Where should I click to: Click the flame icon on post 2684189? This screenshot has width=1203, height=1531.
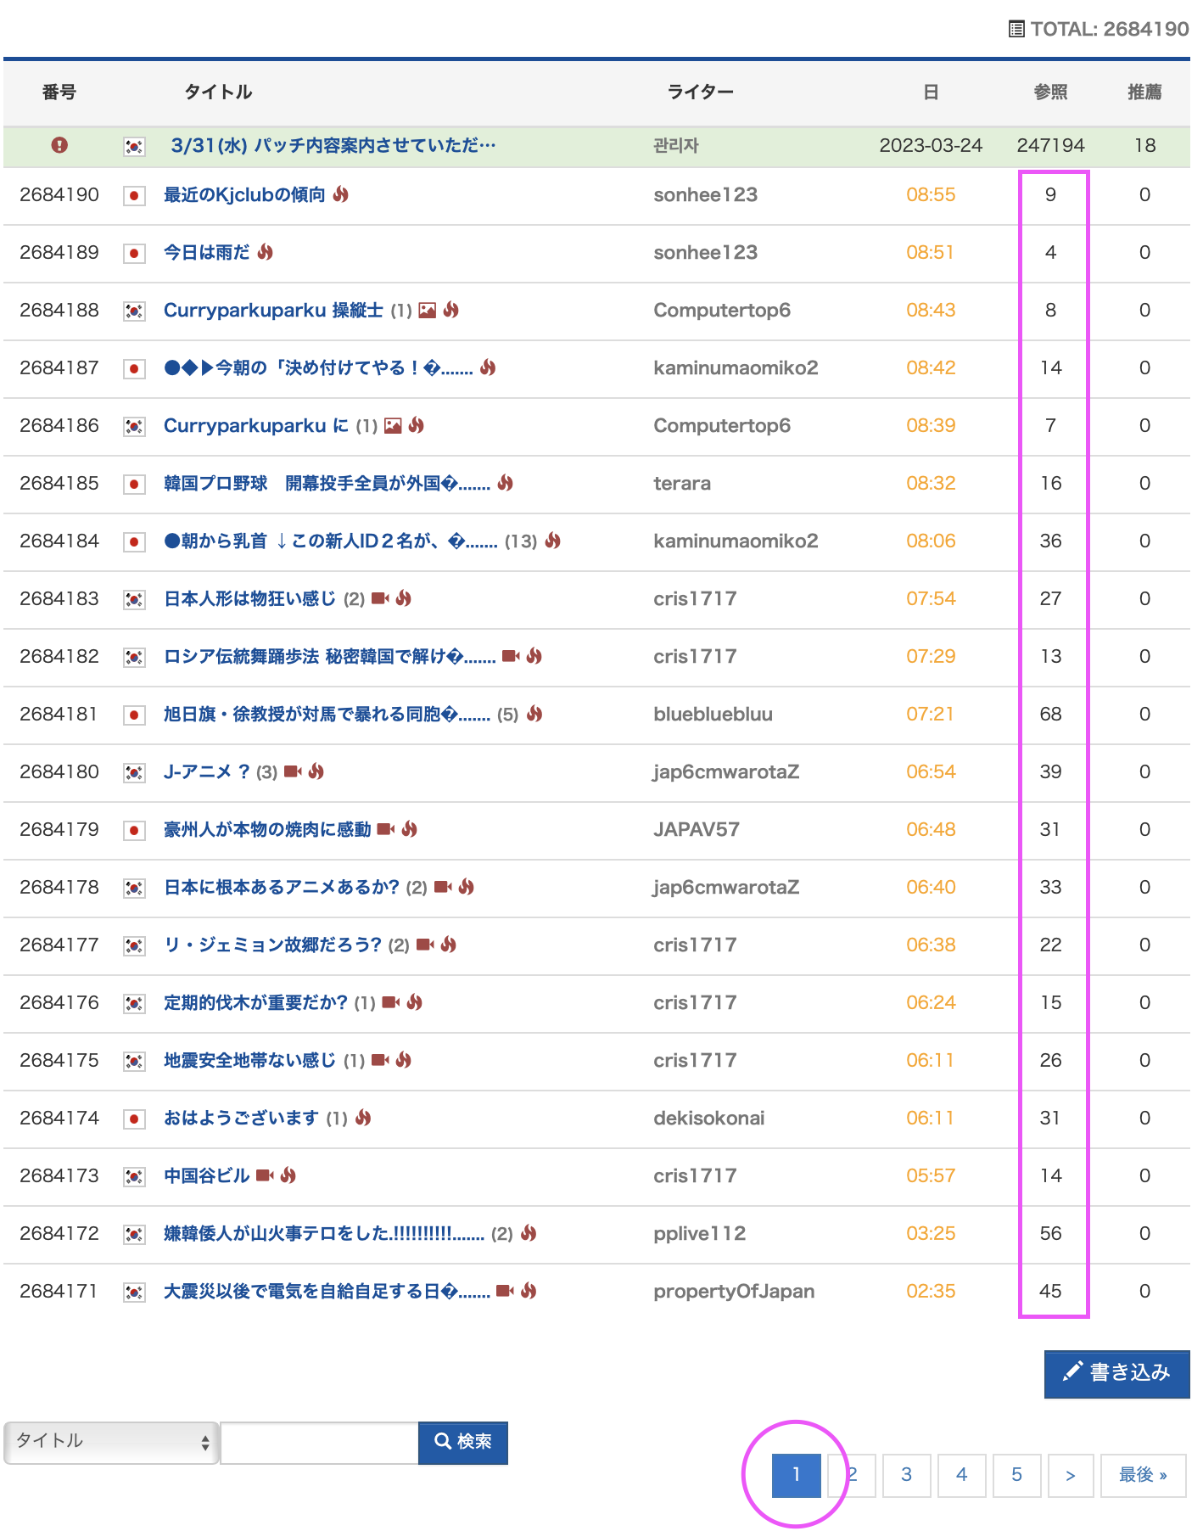[266, 253]
